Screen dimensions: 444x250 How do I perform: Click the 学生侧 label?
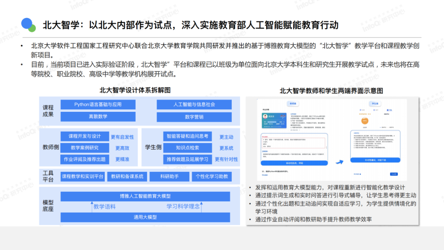click(153, 147)
